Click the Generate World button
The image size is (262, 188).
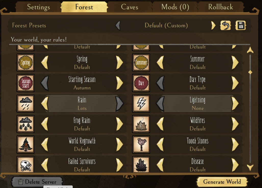222,182
